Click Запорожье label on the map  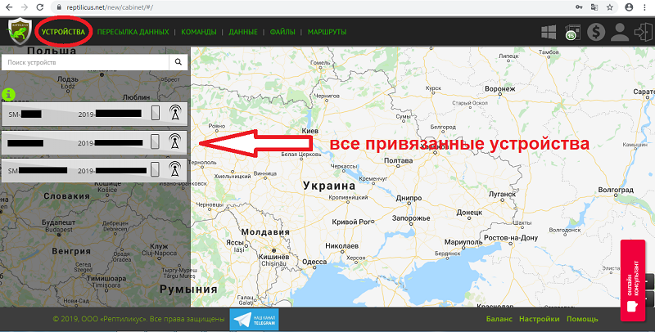411,218
